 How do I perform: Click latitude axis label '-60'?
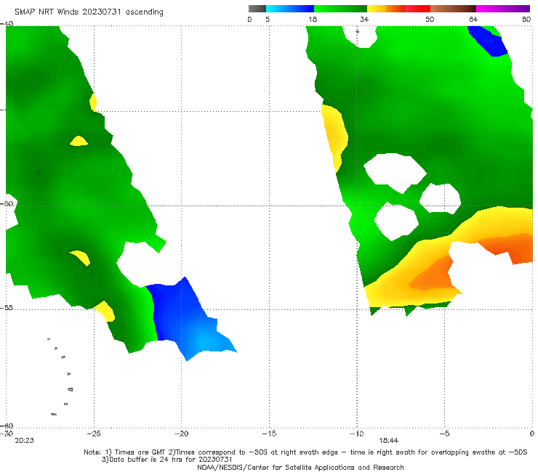7,426
